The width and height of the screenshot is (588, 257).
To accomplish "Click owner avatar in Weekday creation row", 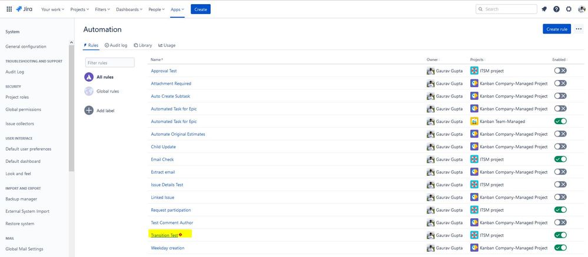I will pos(430,248).
